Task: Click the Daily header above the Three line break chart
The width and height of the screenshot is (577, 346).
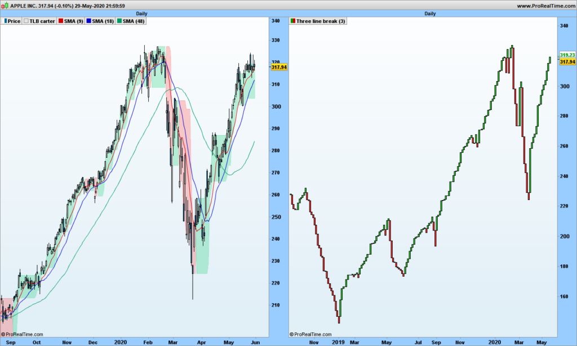Action: [430, 14]
